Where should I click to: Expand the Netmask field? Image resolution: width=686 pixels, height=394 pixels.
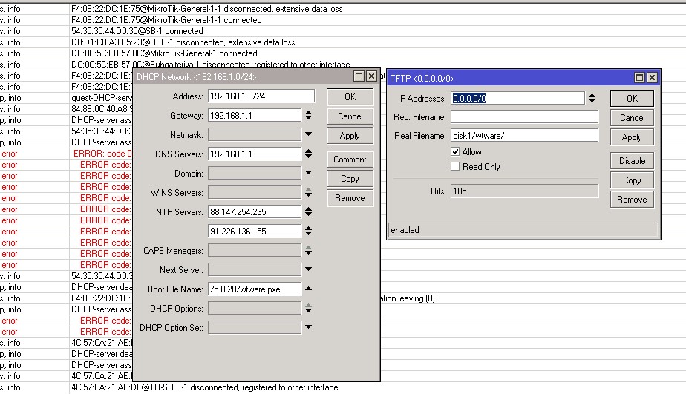pyautogui.click(x=309, y=134)
